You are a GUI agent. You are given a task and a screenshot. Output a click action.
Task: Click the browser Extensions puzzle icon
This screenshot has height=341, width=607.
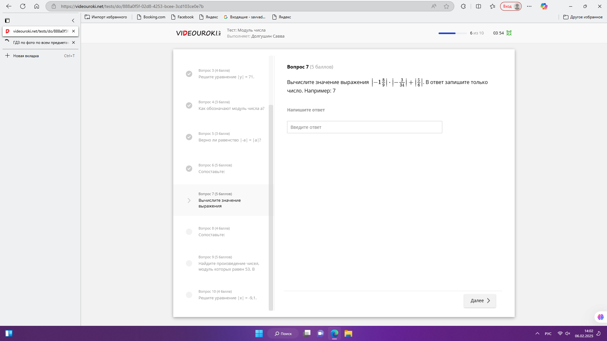(x=463, y=6)
